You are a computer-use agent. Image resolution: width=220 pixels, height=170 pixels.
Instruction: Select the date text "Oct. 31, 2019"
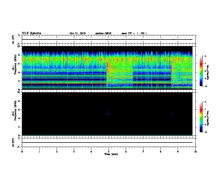tap(77, 33)
